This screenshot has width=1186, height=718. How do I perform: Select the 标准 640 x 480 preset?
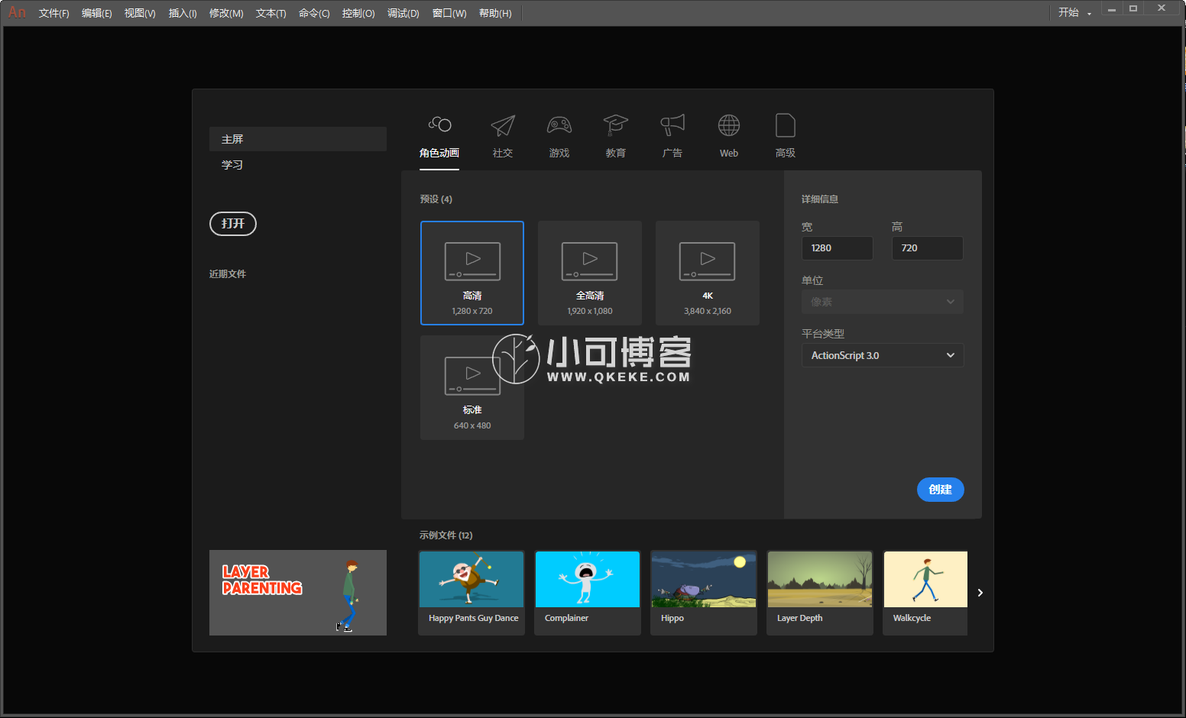pyautogui.click(x=472, y=387)
